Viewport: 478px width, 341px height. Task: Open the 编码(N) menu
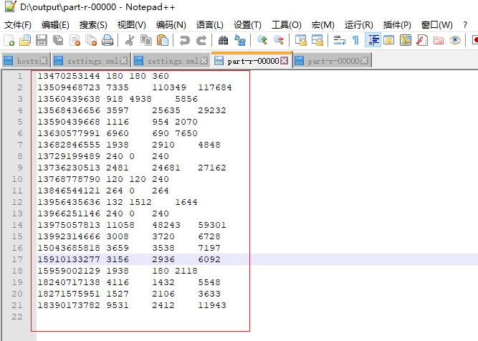coord(171,24)
